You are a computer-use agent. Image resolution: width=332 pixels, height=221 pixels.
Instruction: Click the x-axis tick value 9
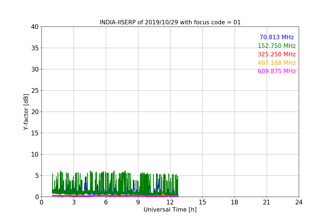pyautogui.click(x=138, y=202)
